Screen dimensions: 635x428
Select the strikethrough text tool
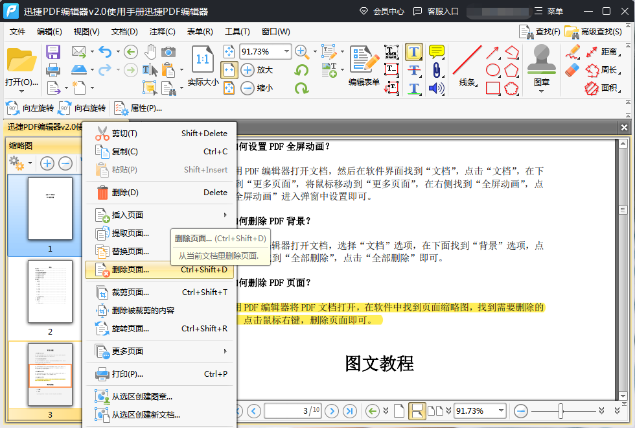point(414,70)
